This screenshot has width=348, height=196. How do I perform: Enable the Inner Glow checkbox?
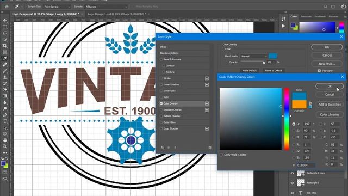point(161,91)
